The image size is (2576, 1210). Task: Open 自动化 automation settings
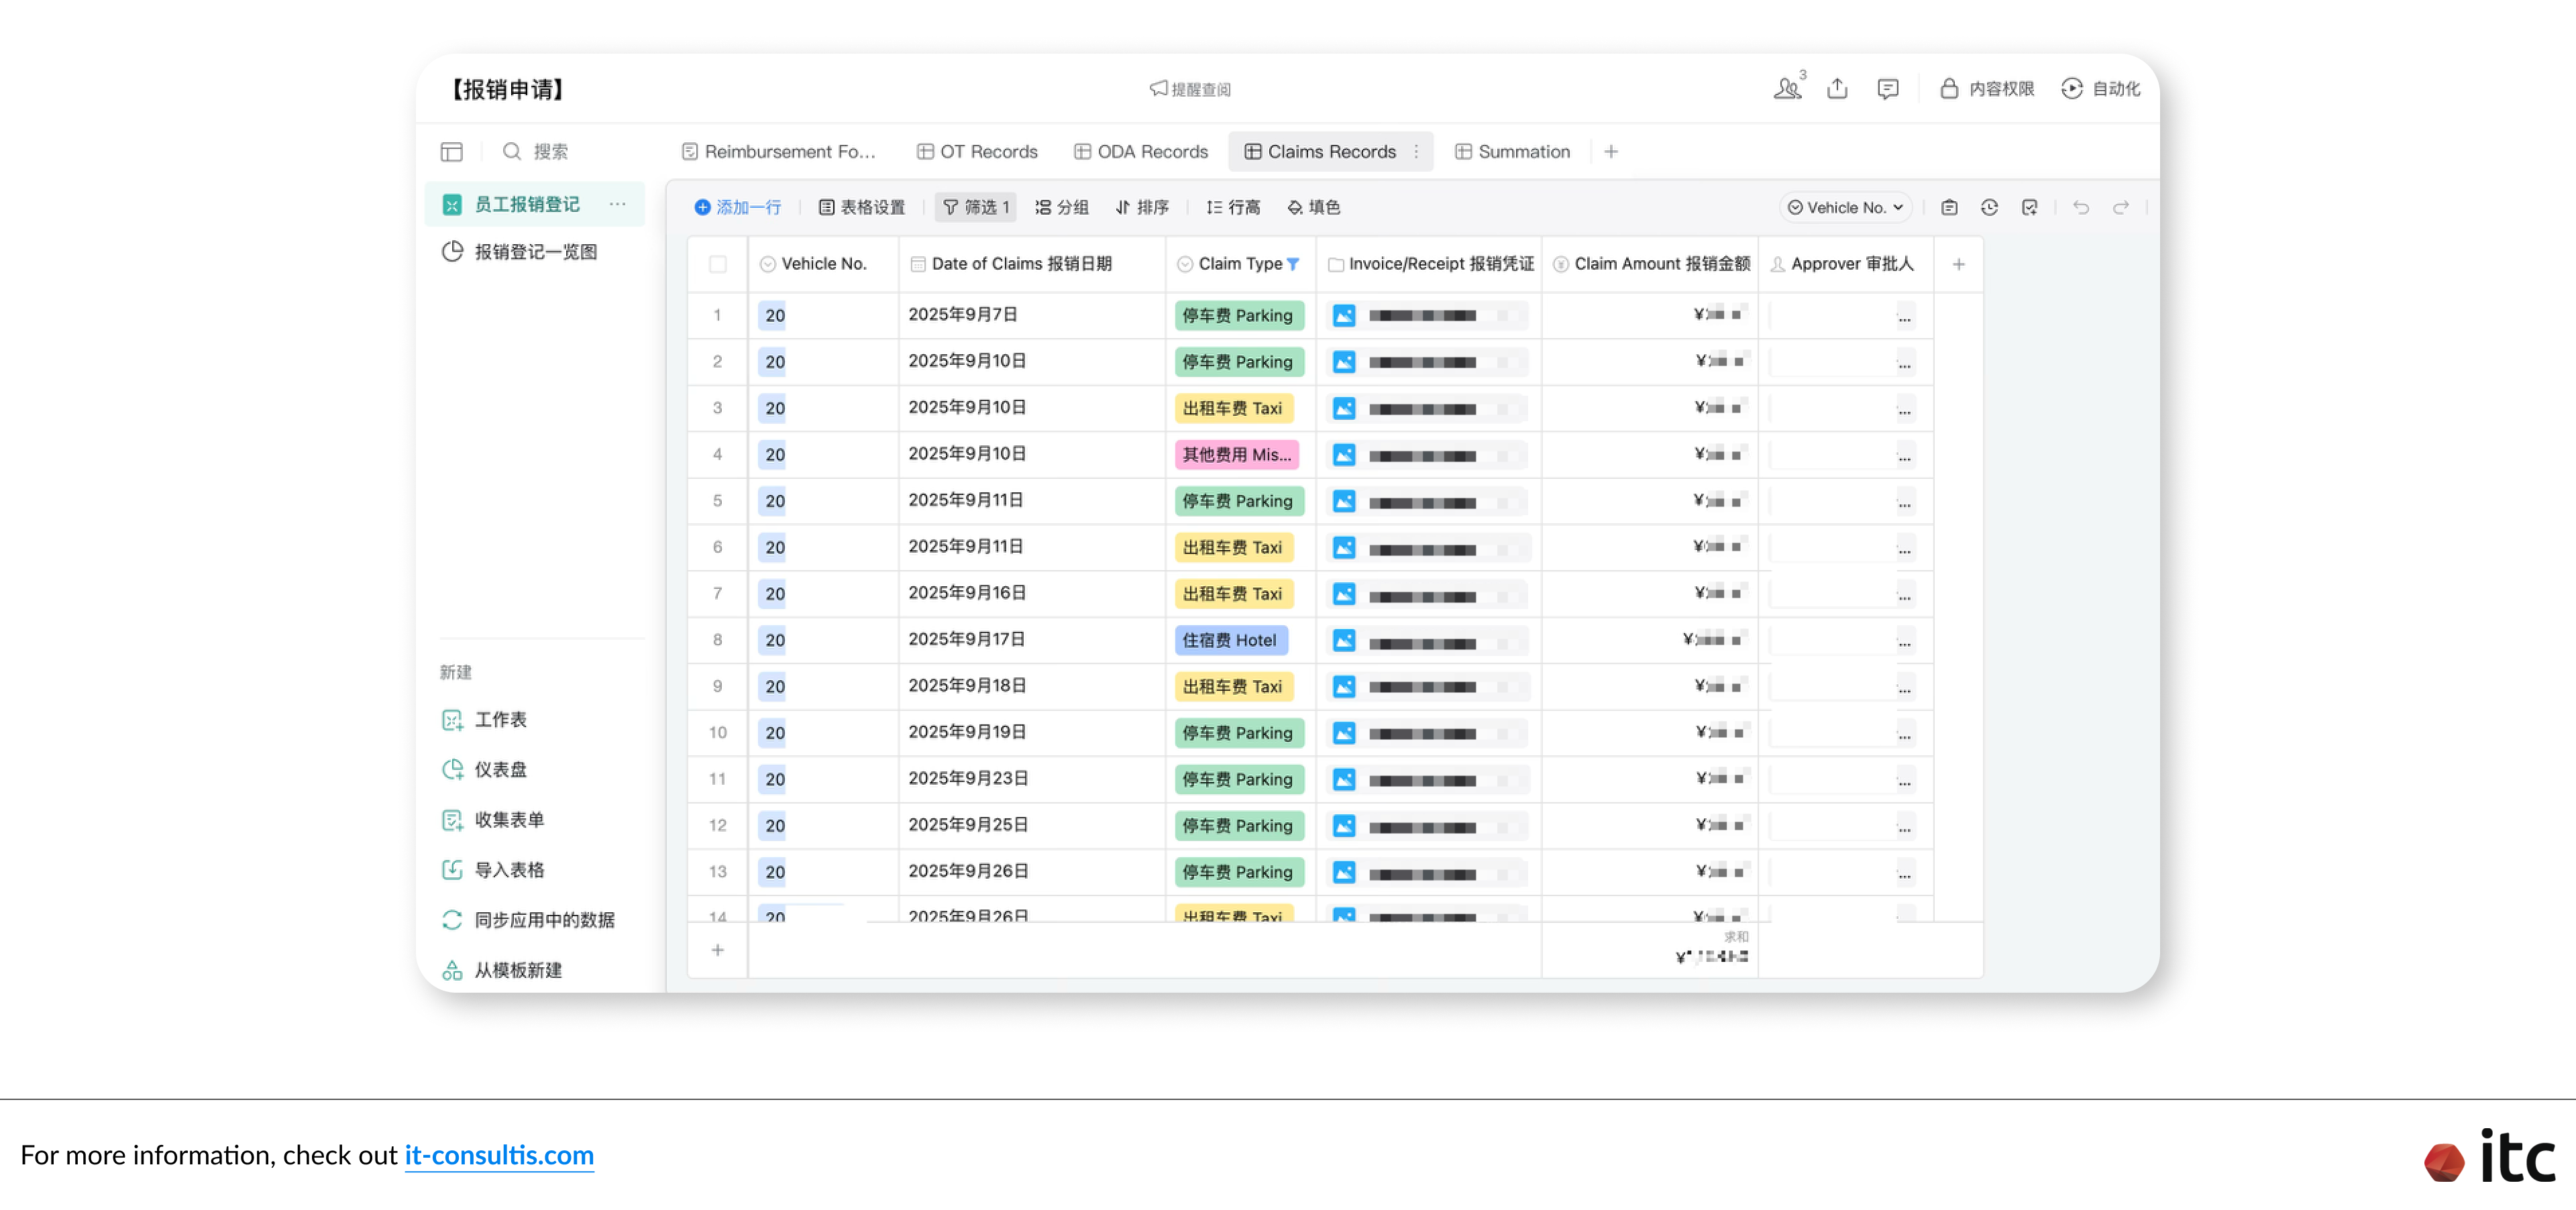click(2100, 89)
